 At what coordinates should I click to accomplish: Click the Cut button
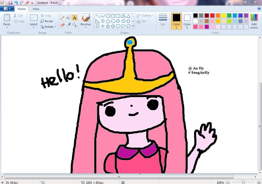[x=18, y=16]
